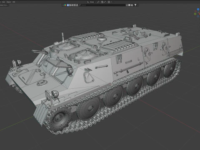Image resolution: width=200 pixels, height=150 pixels.
Task: Open the Select Box tool dropdown
Action: pos(4,5)
